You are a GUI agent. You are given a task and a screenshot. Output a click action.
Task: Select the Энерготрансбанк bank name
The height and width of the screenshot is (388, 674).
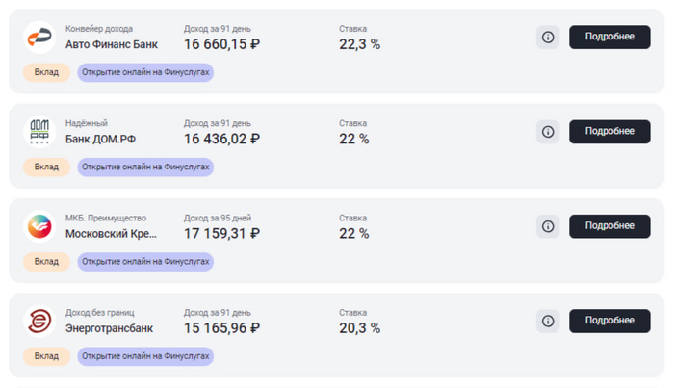[x=109, y=328]
